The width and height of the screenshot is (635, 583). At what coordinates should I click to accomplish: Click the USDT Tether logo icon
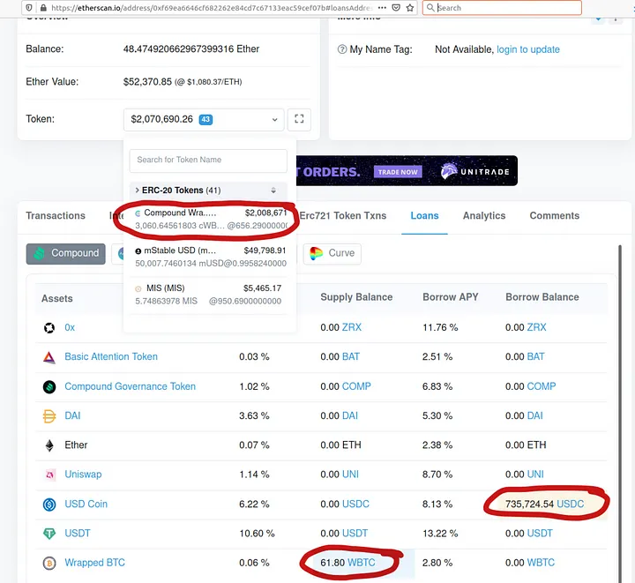(49, 534)
